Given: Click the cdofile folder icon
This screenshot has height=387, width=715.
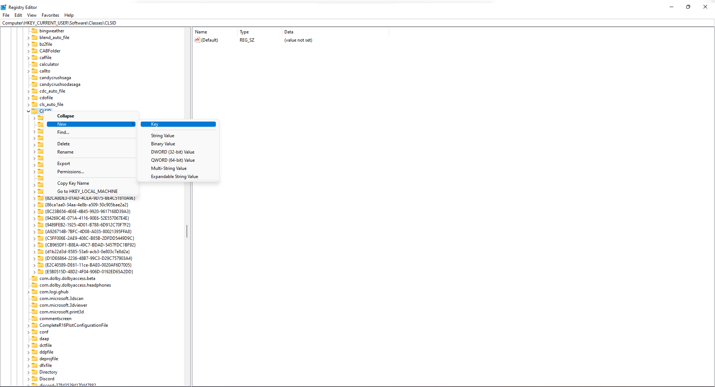Looking at the screenshot, I should click(x=35, y=98).
